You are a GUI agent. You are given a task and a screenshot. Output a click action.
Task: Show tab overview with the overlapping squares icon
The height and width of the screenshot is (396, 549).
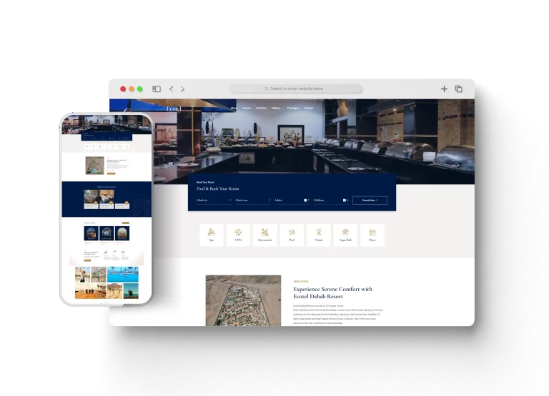(x=459, y=88)
